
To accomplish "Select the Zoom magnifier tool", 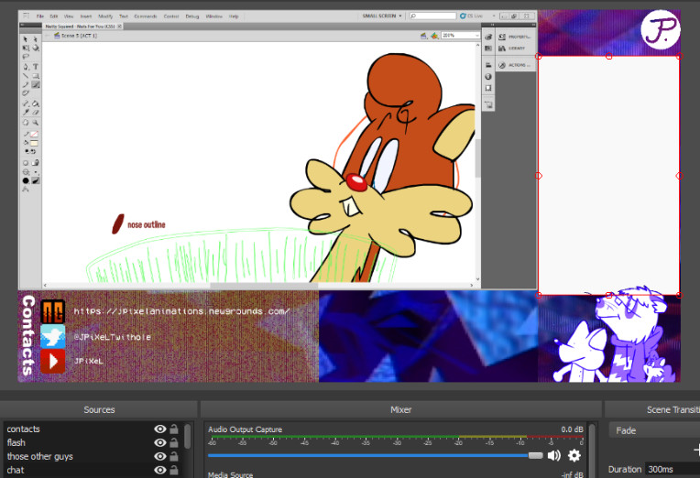I will click(x=36, y=123).
